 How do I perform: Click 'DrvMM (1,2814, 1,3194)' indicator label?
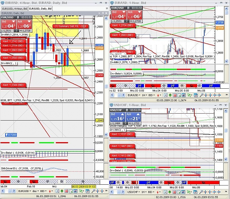(x=14, y=35)
